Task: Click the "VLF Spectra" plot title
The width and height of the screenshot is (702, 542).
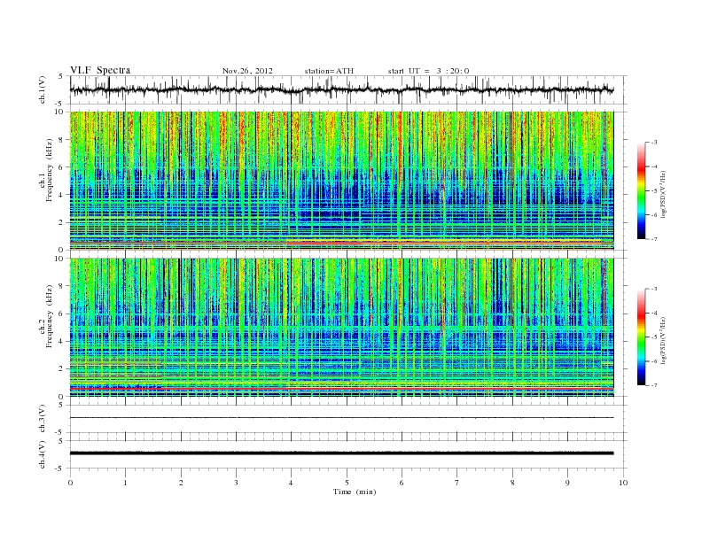Action: tap(100, 70)
